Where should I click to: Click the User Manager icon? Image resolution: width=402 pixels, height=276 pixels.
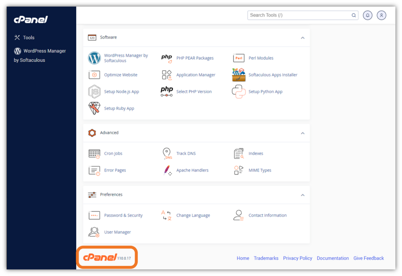click(x=94, y=232)
